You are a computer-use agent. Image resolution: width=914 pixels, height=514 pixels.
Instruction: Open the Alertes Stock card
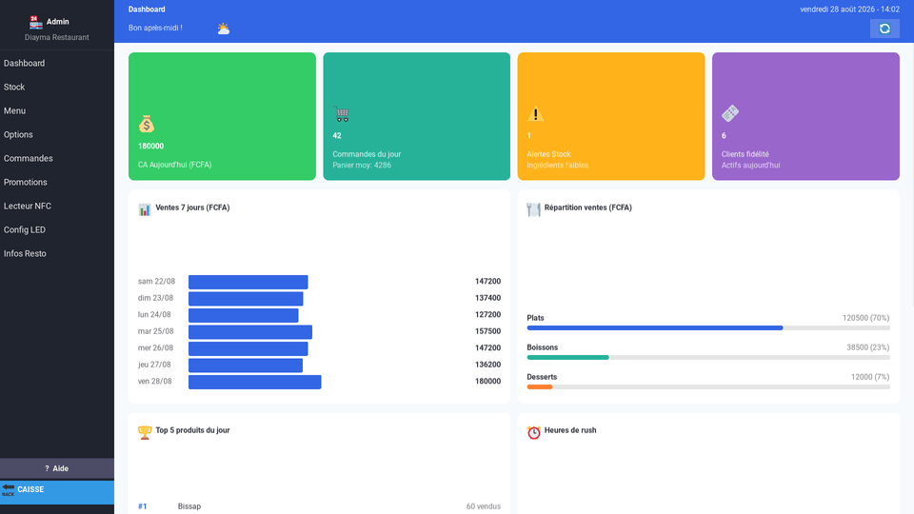click(x=611, y=116)
